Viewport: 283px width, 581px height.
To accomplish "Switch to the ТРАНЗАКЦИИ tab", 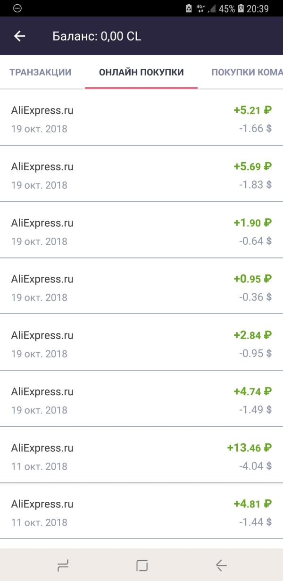I will tap(41, 72).
